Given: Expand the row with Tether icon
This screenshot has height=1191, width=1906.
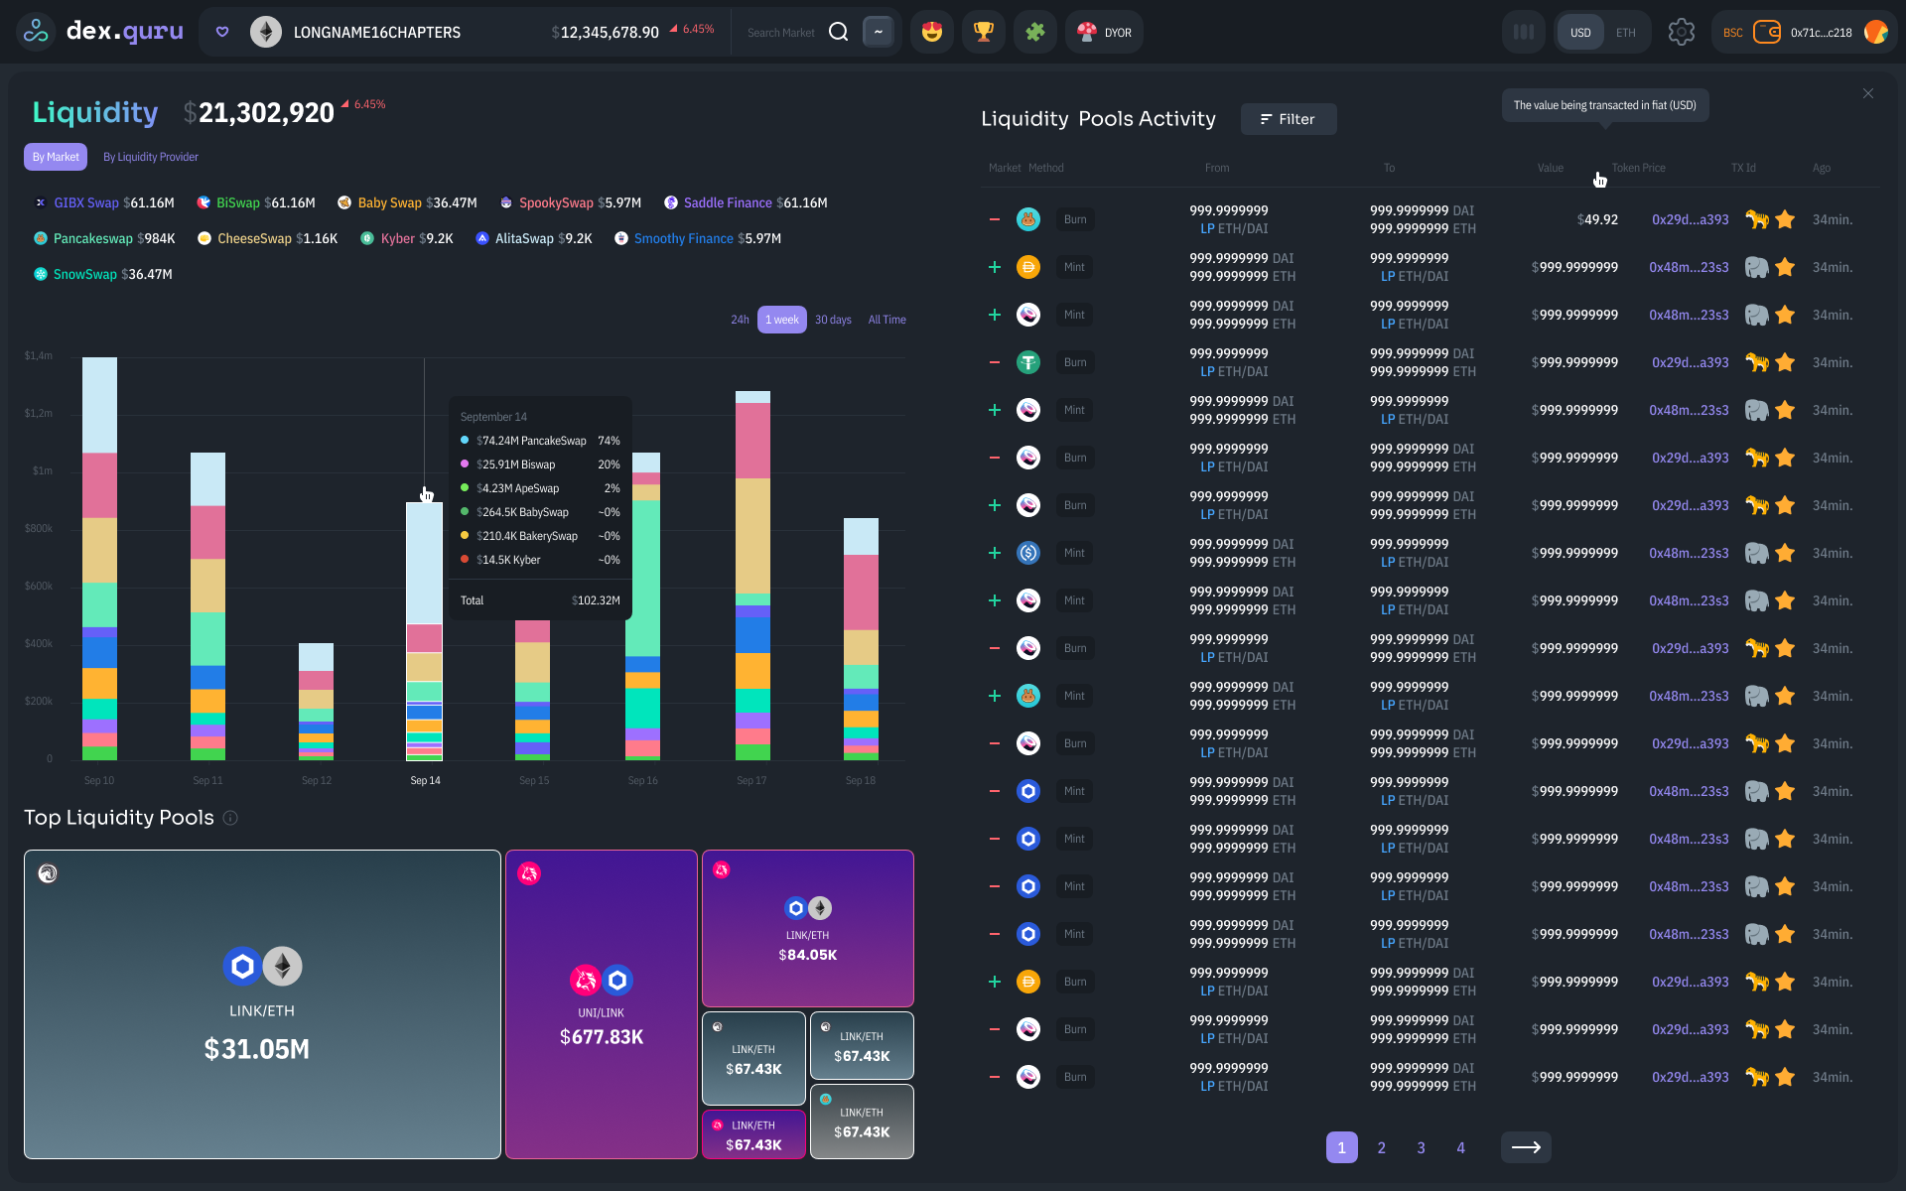Looking at the screenshot, I should (994, 362).
